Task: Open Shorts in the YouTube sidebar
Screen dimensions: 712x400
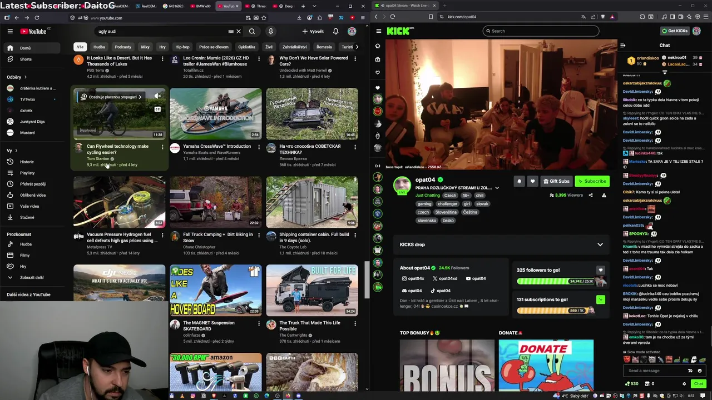Action: pyautogui.click(x=26, y=59)
